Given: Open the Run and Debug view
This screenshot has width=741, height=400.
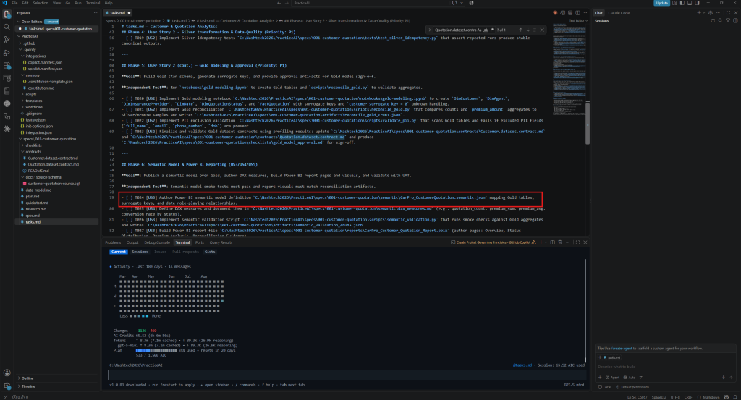Looking at the screenshot, I should point(7,52).
